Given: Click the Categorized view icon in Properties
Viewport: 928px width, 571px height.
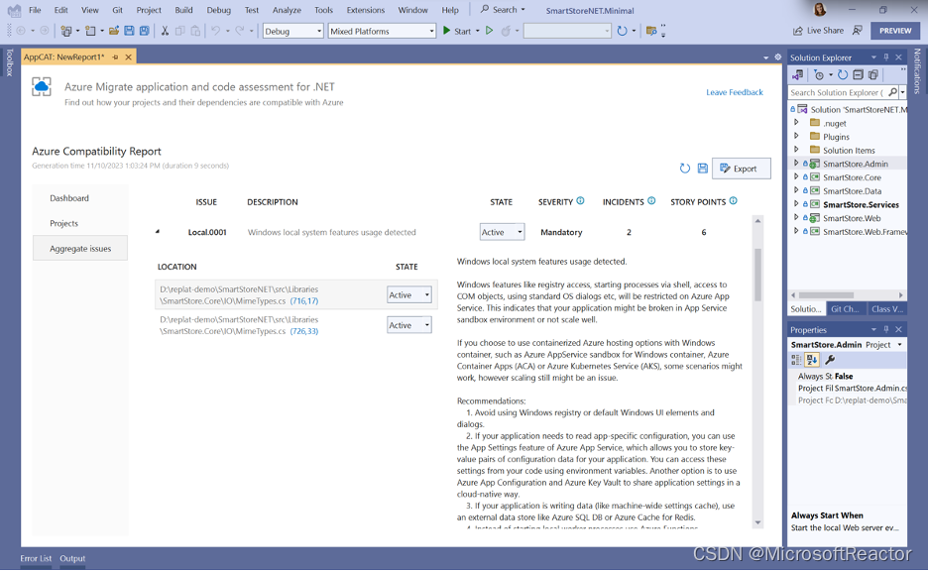Looking at the screenshot, I should (x=796, y=360).
